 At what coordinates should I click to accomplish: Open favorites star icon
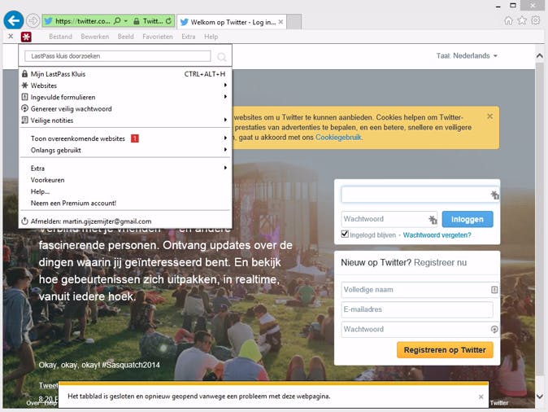tap(522, 20)
